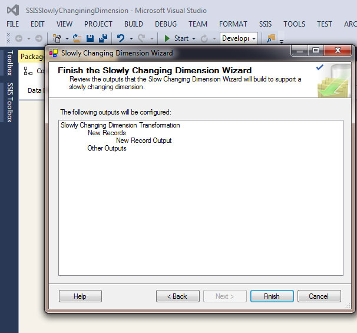Viewport: 357px width, 333px height.
Task: Click the Open File toolbar icon
Action: tap(77, 38)
